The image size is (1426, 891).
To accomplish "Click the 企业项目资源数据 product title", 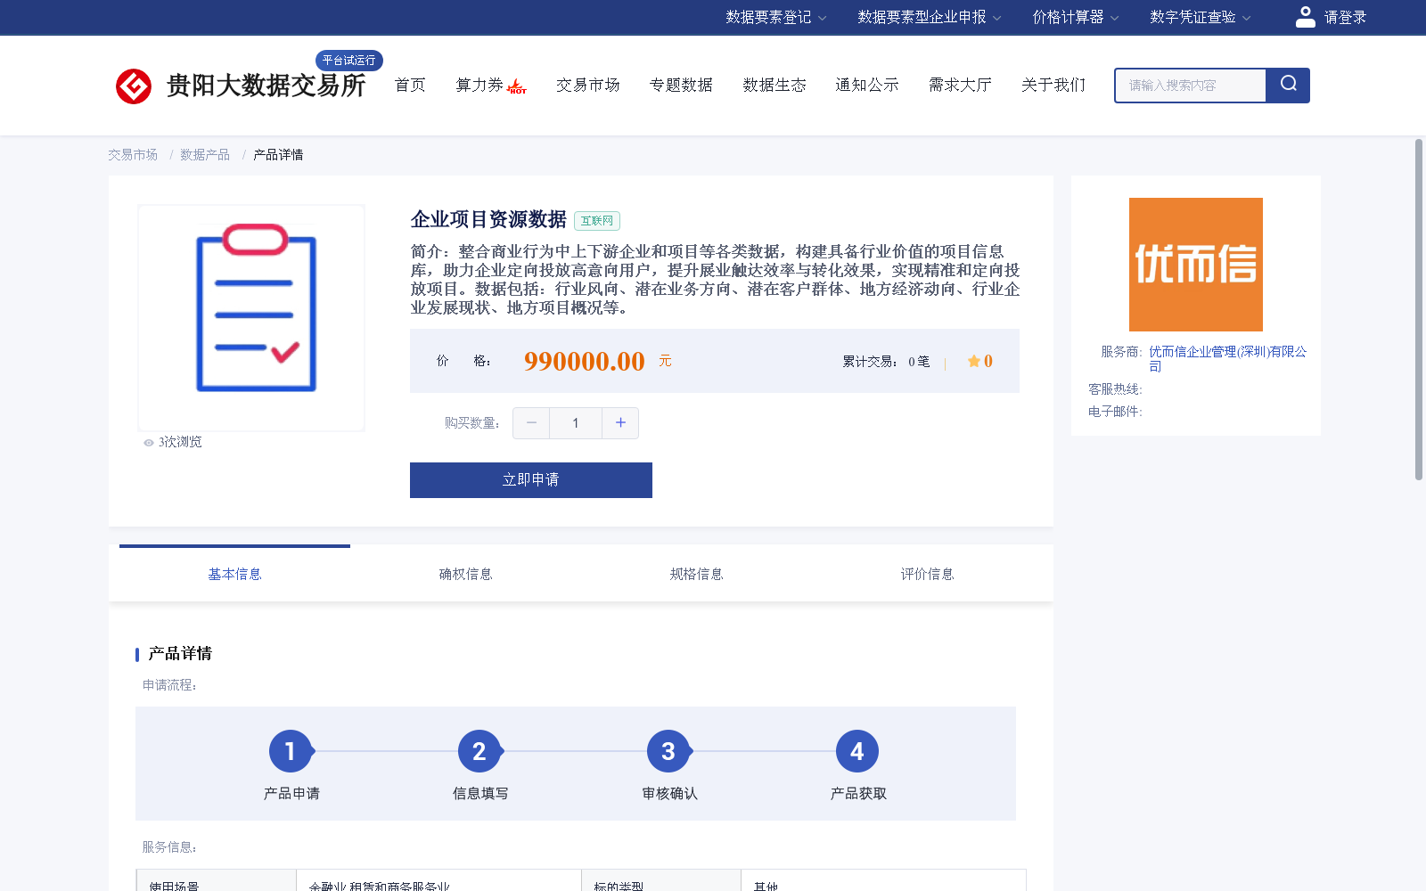I will [x=488, y=220].
